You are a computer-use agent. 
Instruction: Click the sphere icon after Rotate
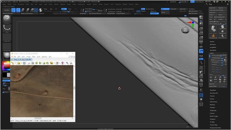pos(40,10)
